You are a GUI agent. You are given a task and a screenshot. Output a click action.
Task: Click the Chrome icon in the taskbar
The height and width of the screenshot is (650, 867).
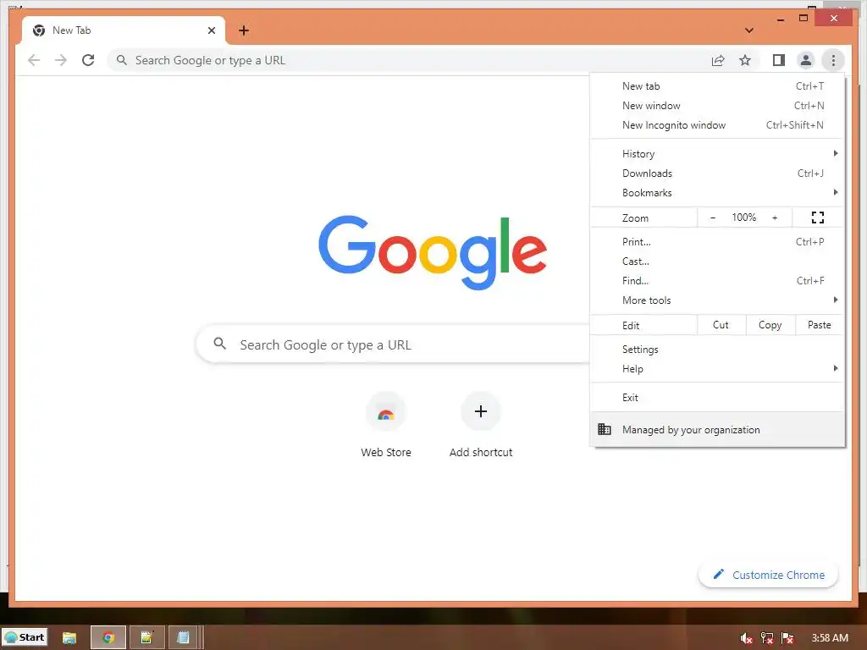(108, 637)
